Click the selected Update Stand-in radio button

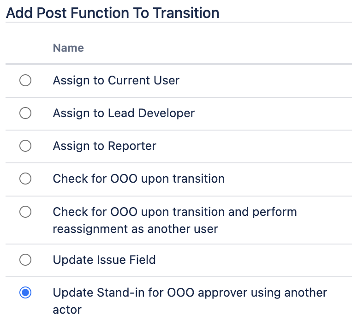(25, 293)
